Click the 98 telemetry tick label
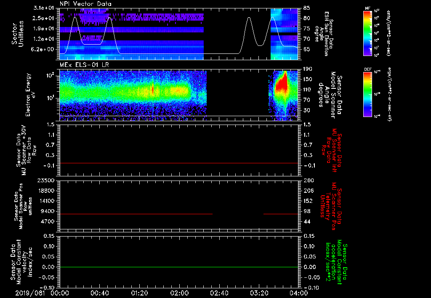This screenshot has height=298, width=431. 307,211
